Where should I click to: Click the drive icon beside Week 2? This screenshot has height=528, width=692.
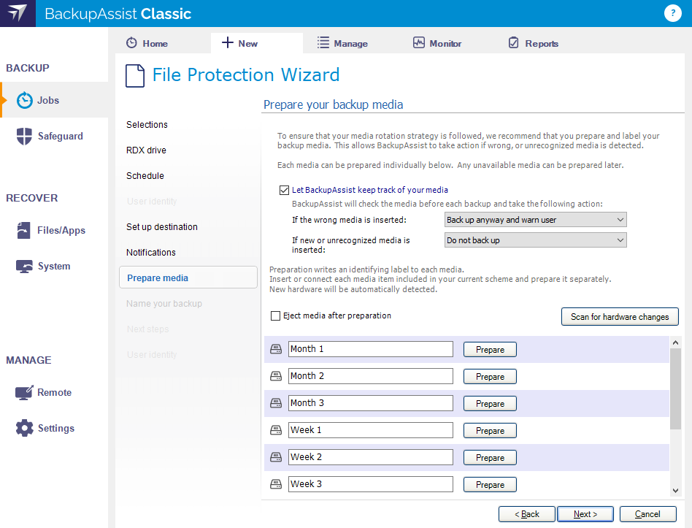coord(276,457)
